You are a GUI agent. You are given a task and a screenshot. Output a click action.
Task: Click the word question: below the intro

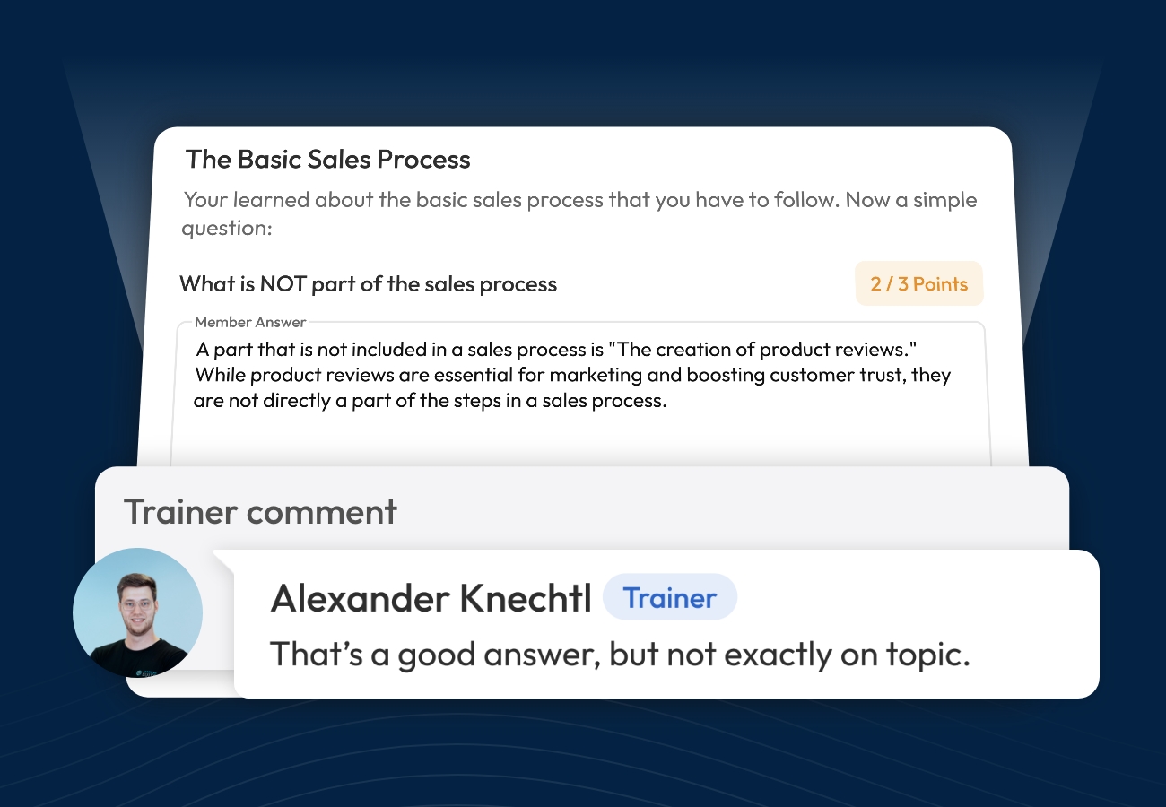[x=226, y=228]
